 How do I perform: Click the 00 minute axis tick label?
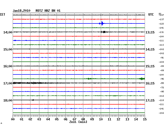[x=13, y=119]
